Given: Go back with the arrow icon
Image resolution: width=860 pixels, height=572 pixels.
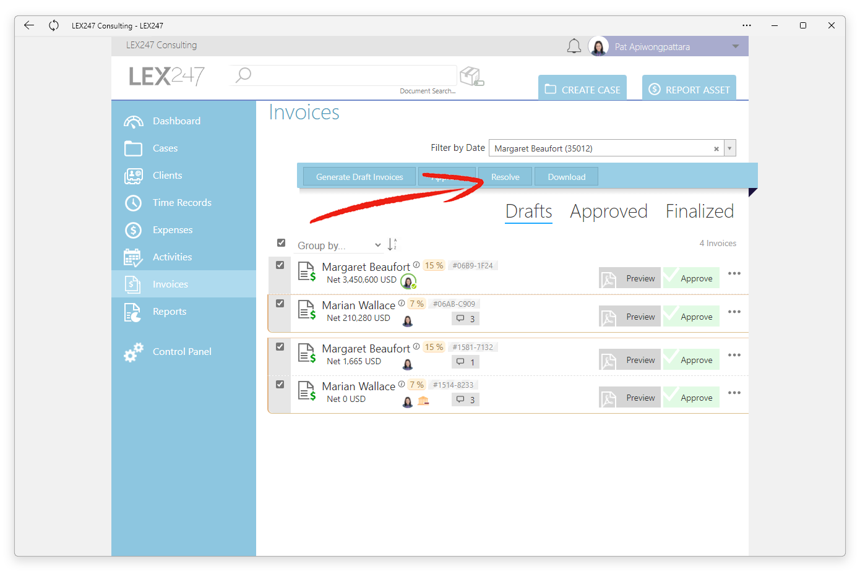Looking at the screenshot, I should pyautogui.click(x=29, y=25).
